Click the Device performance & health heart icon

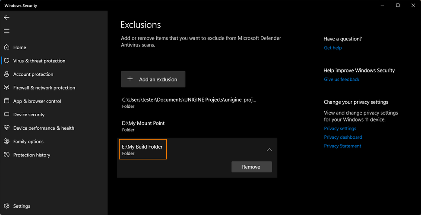[x=7, y=128]
